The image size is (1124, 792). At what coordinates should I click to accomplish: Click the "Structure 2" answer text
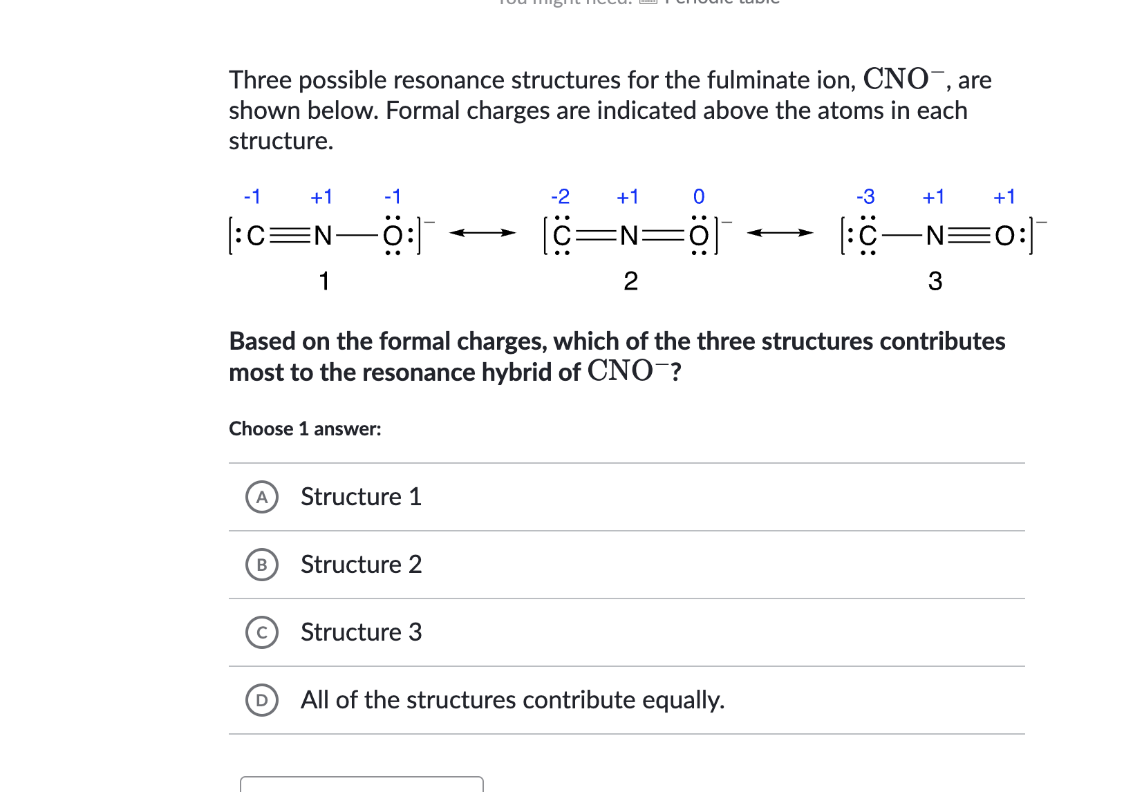(x=361, y=565)
